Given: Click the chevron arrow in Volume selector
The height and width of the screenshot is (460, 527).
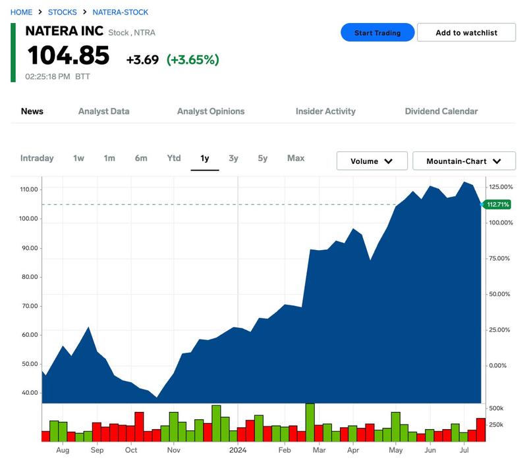Looking at the screenshot, I should pos(388,161).
